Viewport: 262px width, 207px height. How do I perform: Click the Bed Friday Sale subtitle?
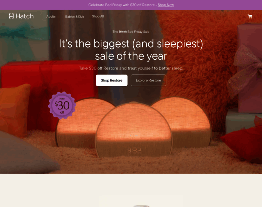point(131,32)
